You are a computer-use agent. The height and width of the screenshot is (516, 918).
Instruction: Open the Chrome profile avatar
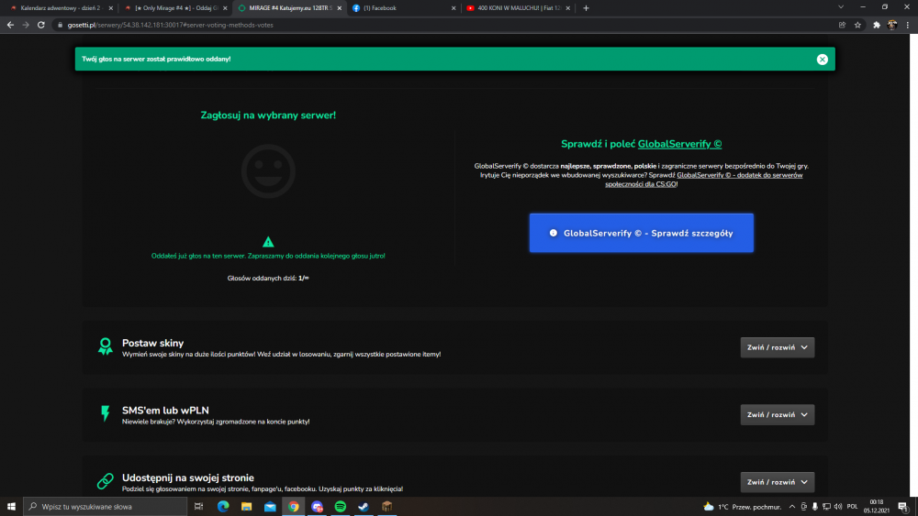[x=891, y=25]
